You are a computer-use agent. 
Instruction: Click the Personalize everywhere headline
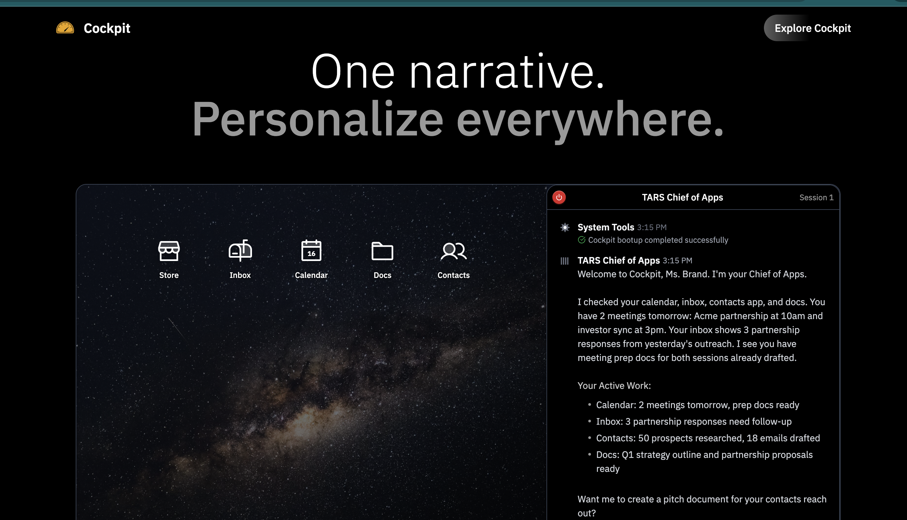click(457, 119)
